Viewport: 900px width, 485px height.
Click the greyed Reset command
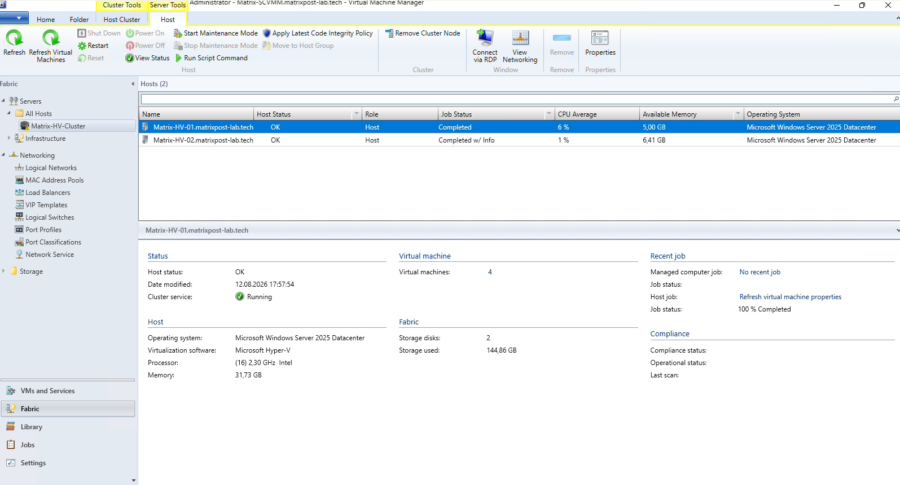pos(91,58)
